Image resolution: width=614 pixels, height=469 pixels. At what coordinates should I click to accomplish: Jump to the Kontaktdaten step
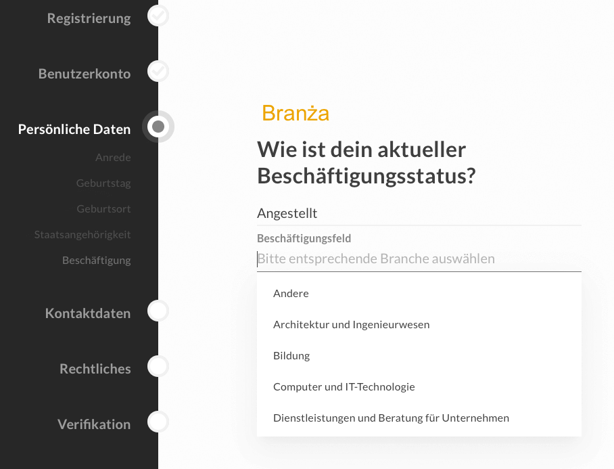[88, 313]
